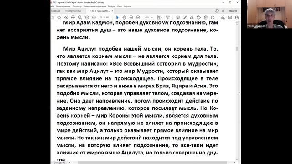Collapse the right tools pane arrow
The height and width of the screenshot is (164, 292).
(240, 92)
